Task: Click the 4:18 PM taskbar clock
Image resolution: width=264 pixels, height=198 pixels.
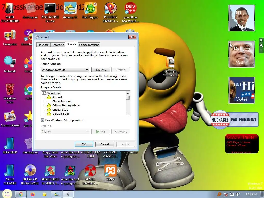Action: click(251, 194)
